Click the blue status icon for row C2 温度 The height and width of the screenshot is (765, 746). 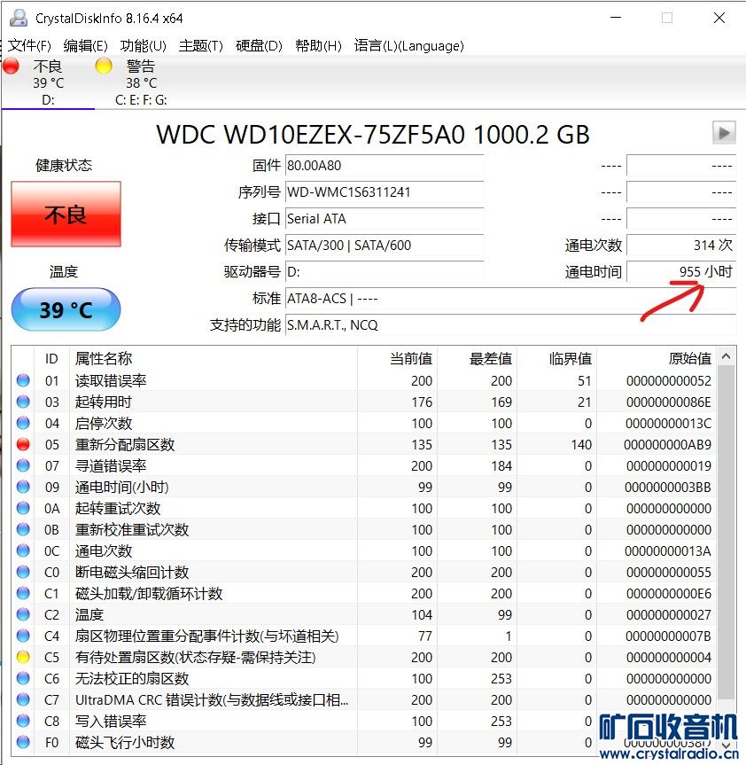23,614
